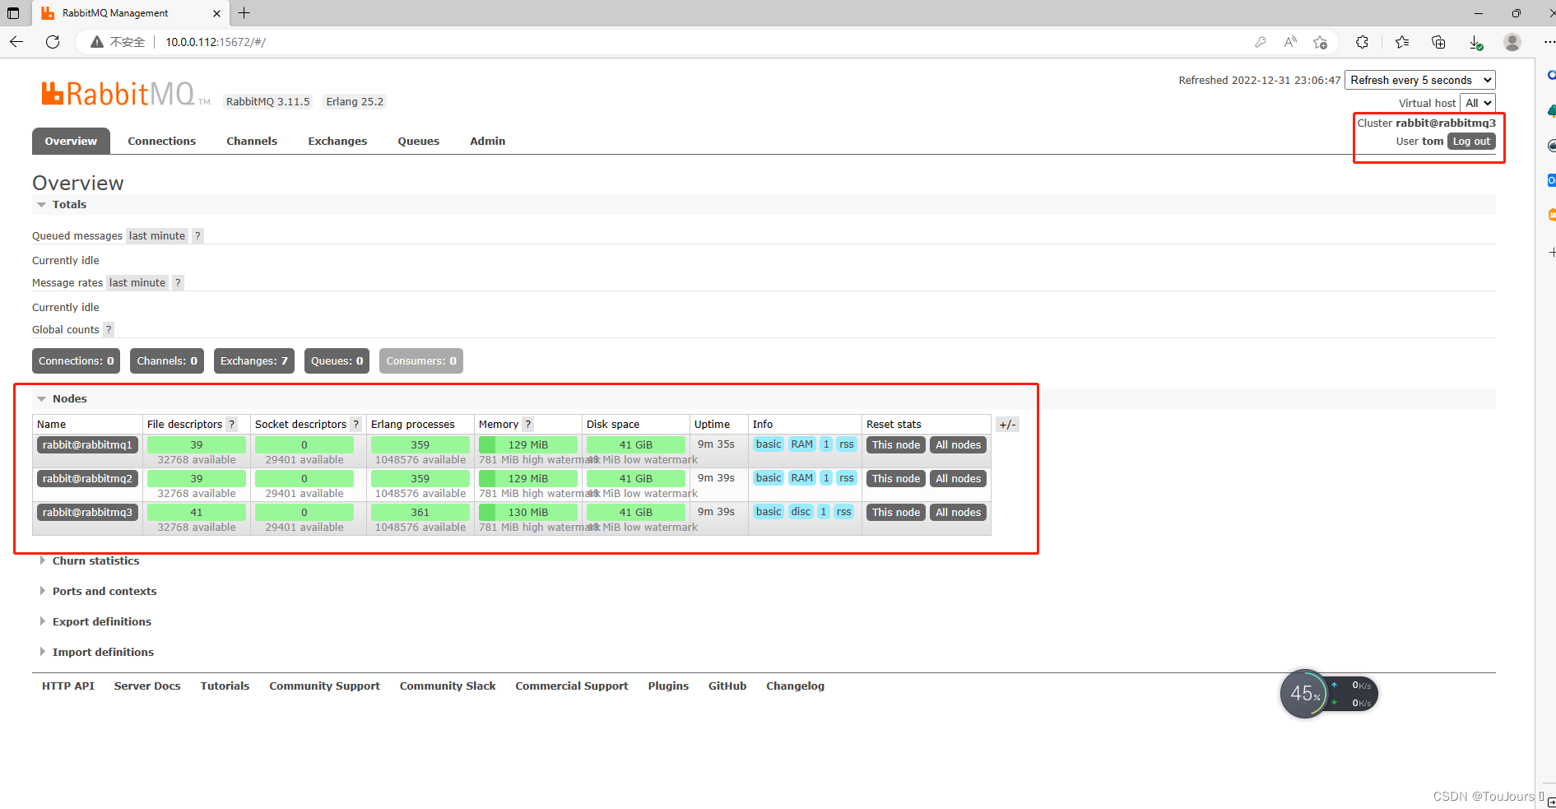The width and height of the screenshot is (1556, 809).
Task: Open node rabbit@rabbitmq2 details
Action: (x=87, y=478)
